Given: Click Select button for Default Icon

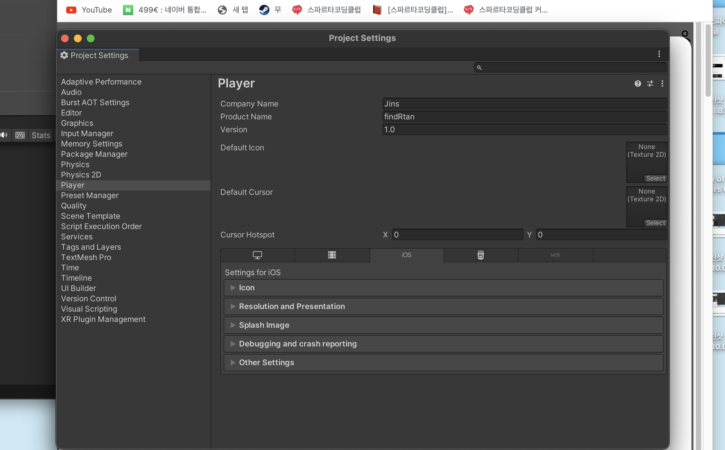Looking at the screenshot, I should click(x=655, y=178).
